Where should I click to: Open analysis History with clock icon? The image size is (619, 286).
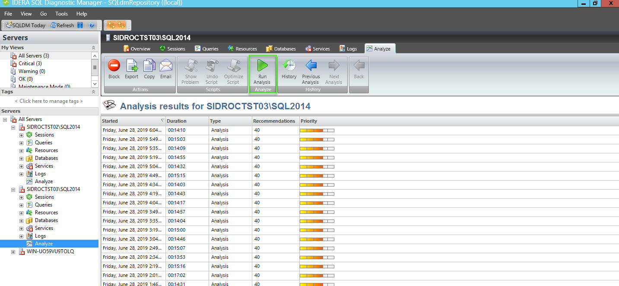tap(289, 66)
